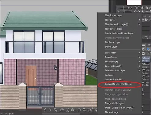Click the hexagon model reset icon

coord(85,110)
